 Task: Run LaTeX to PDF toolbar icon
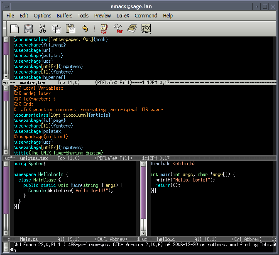pos(104,29)
